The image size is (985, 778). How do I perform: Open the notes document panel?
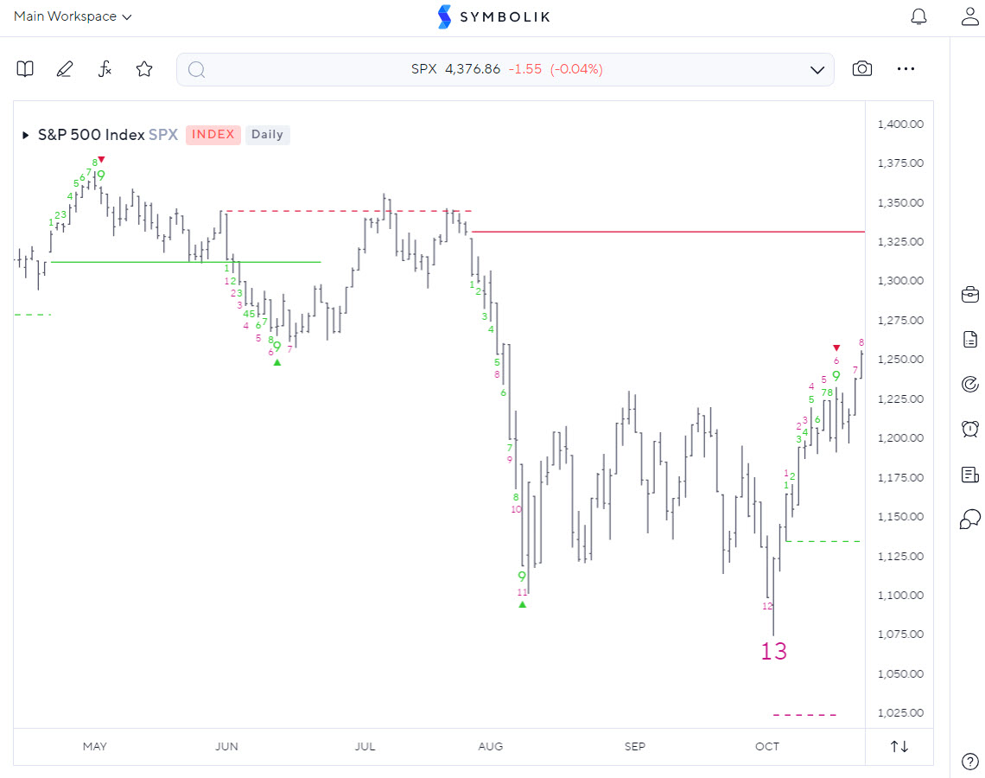(969, 339)
